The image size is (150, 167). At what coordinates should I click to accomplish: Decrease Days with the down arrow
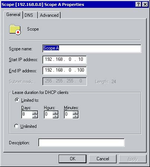pyautogui.click(x=35, y=116)
